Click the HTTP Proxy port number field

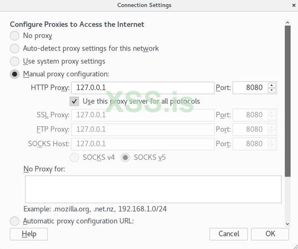(x=250, y=87)
